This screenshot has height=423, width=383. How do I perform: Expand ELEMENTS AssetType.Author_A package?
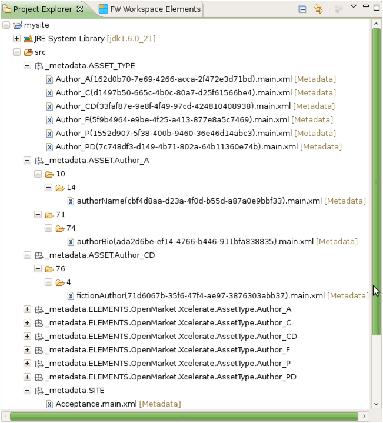tap(27, 309)
